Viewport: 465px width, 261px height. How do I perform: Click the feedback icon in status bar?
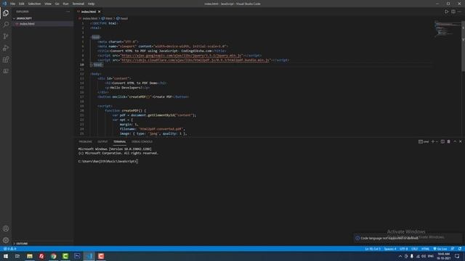click(453, 249)
